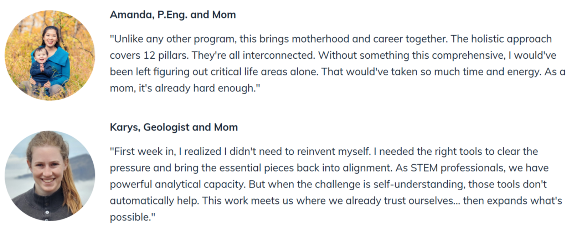Image resolution: width=582 pixels, height=228 pixels.
Task: Click Amanda's circular profile photo
Action: [x=50, y=55]
